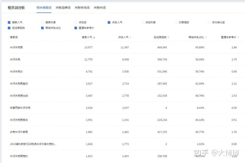Sort table by 在线商品数 arrow icon
Screen dimensions: 245x163
click(169, 37)
